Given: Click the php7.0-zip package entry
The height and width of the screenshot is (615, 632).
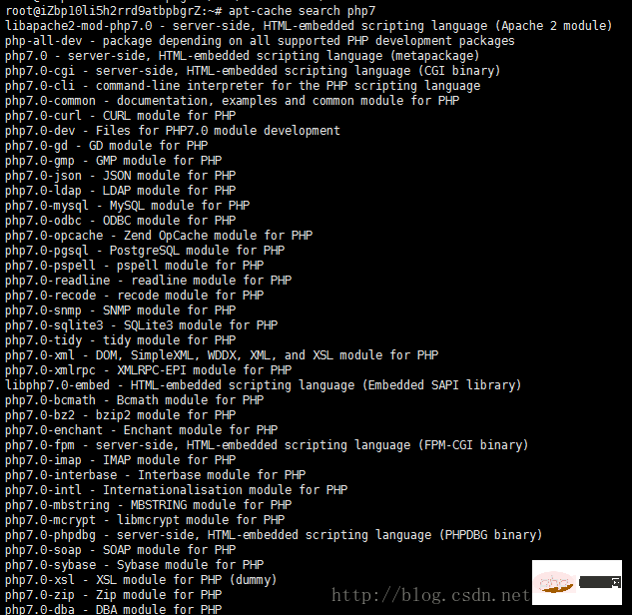Looking at the screenshot, I should click(x=114, y=595).
